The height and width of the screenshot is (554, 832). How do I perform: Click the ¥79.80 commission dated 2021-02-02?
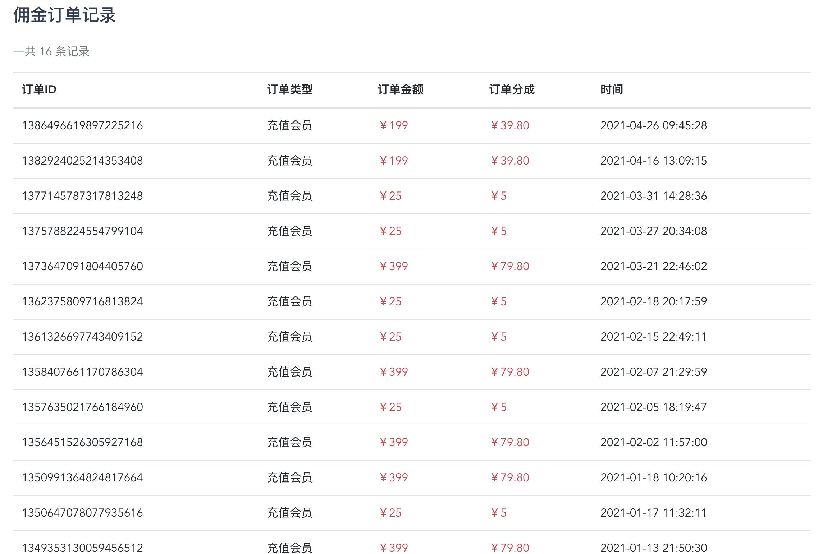[x=510, y=442]
